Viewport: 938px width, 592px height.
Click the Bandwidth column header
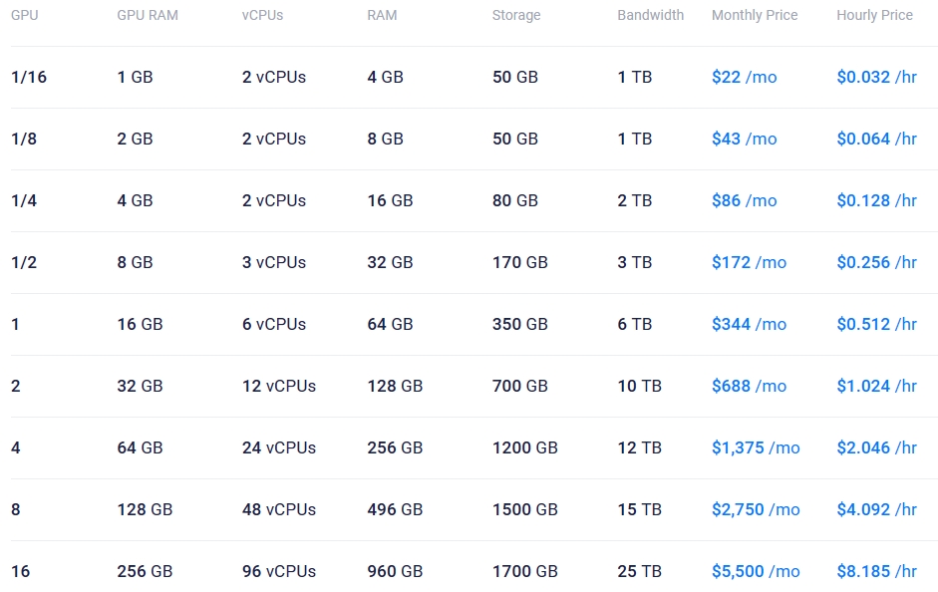coord(650,15)
